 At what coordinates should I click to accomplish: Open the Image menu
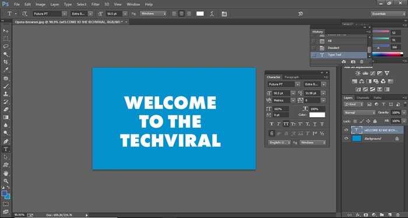40,5
